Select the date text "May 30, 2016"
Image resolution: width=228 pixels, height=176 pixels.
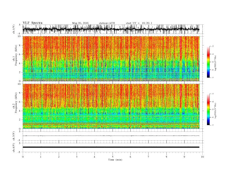point(80,23)
